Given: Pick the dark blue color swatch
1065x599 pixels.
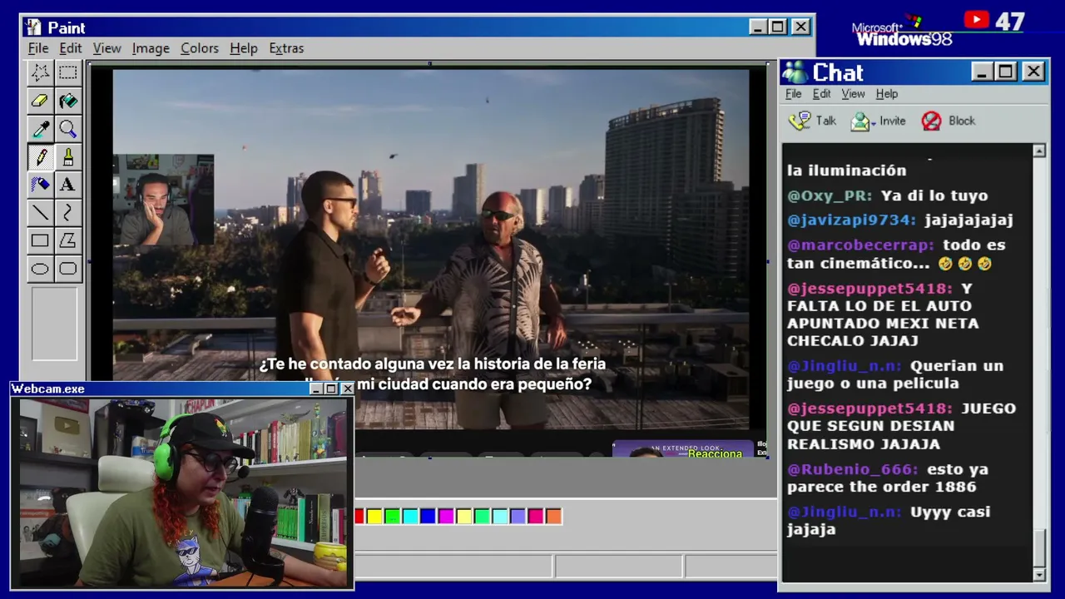Looking at the screenshot, I should click(x=428, y=517).
